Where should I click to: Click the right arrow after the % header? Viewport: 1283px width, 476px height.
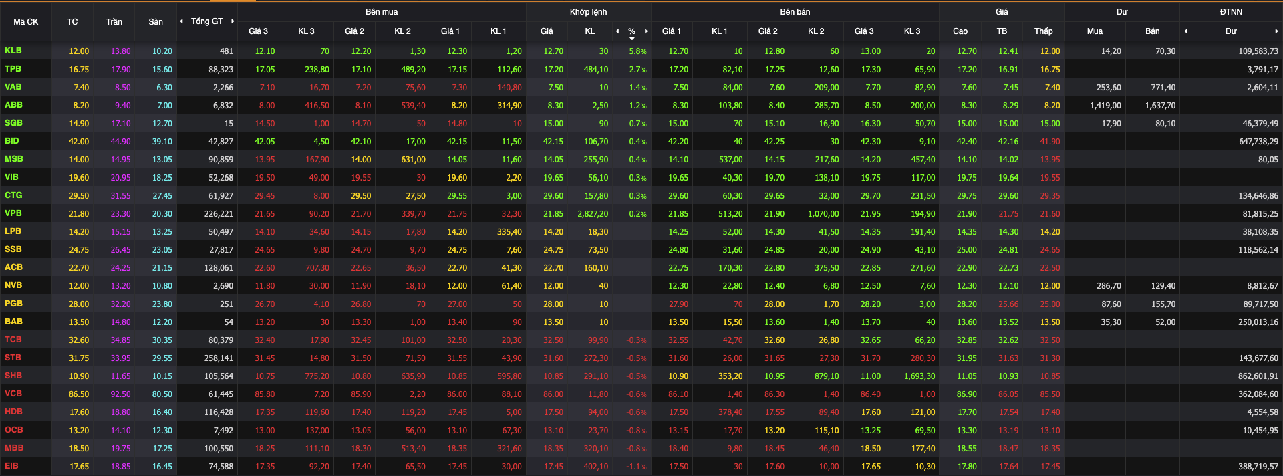point(646,31)
